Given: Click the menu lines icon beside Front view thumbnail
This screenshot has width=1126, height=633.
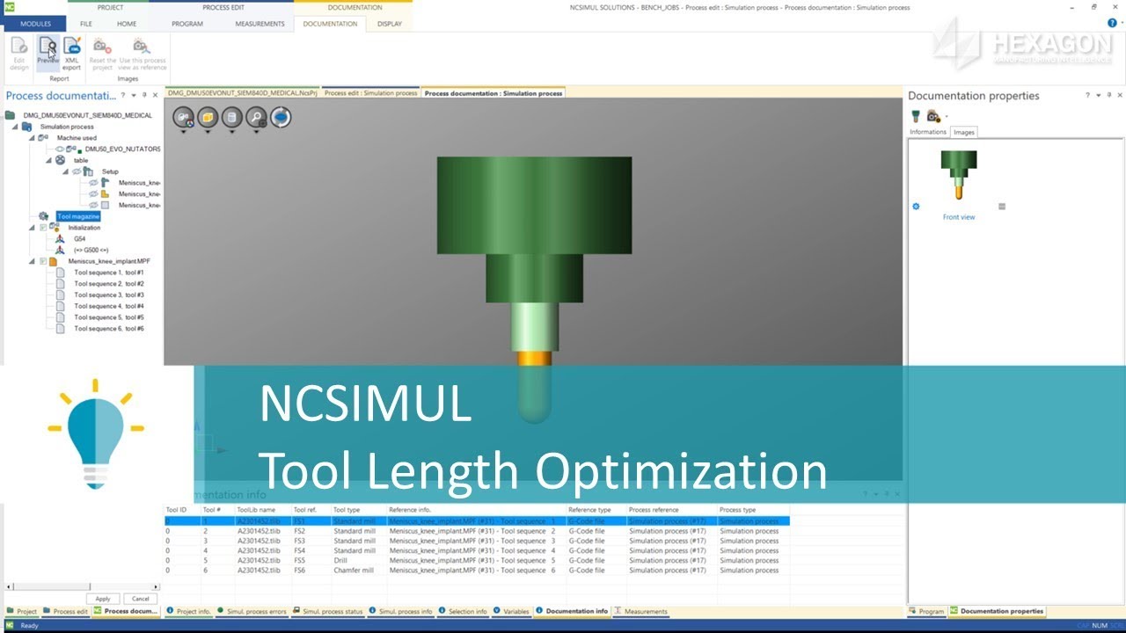Looking at the screenshot, I should [x=1002, y=207].
